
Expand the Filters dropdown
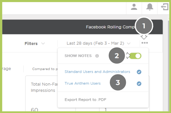(35, 44)
